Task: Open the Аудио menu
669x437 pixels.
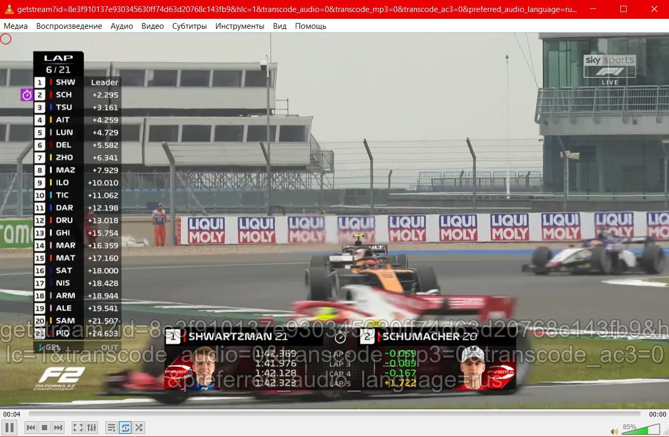Action: tap(122, 26)
